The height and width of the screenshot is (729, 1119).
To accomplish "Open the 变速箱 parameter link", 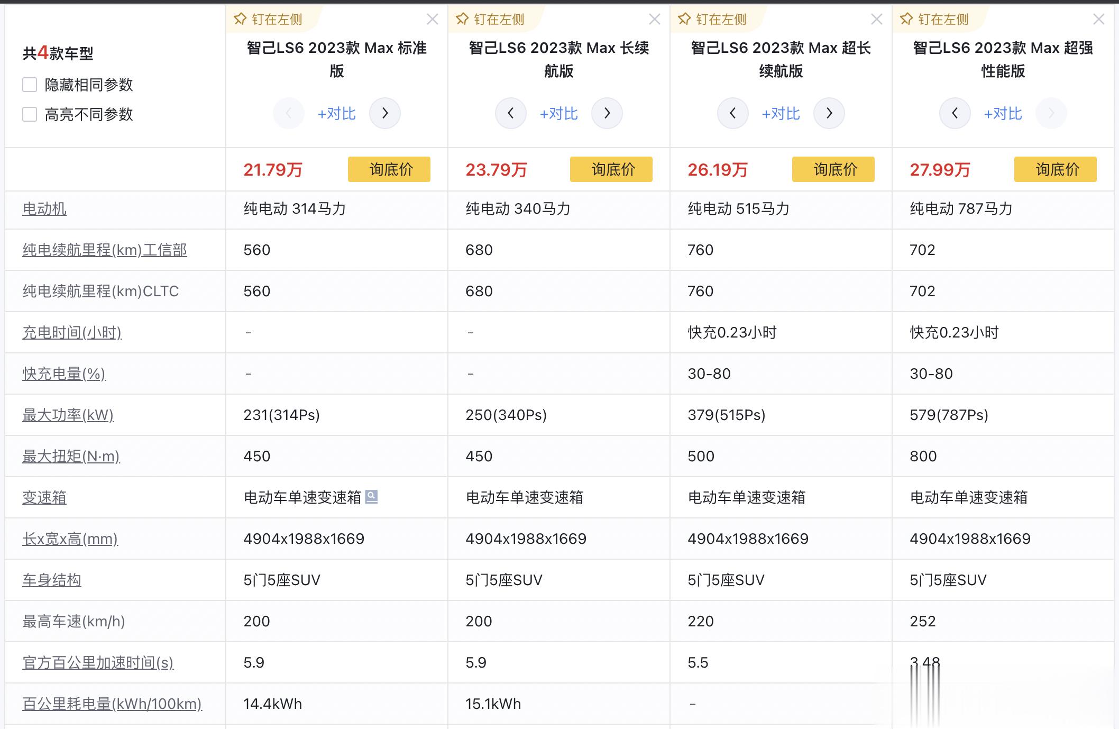I will point(44,498).
